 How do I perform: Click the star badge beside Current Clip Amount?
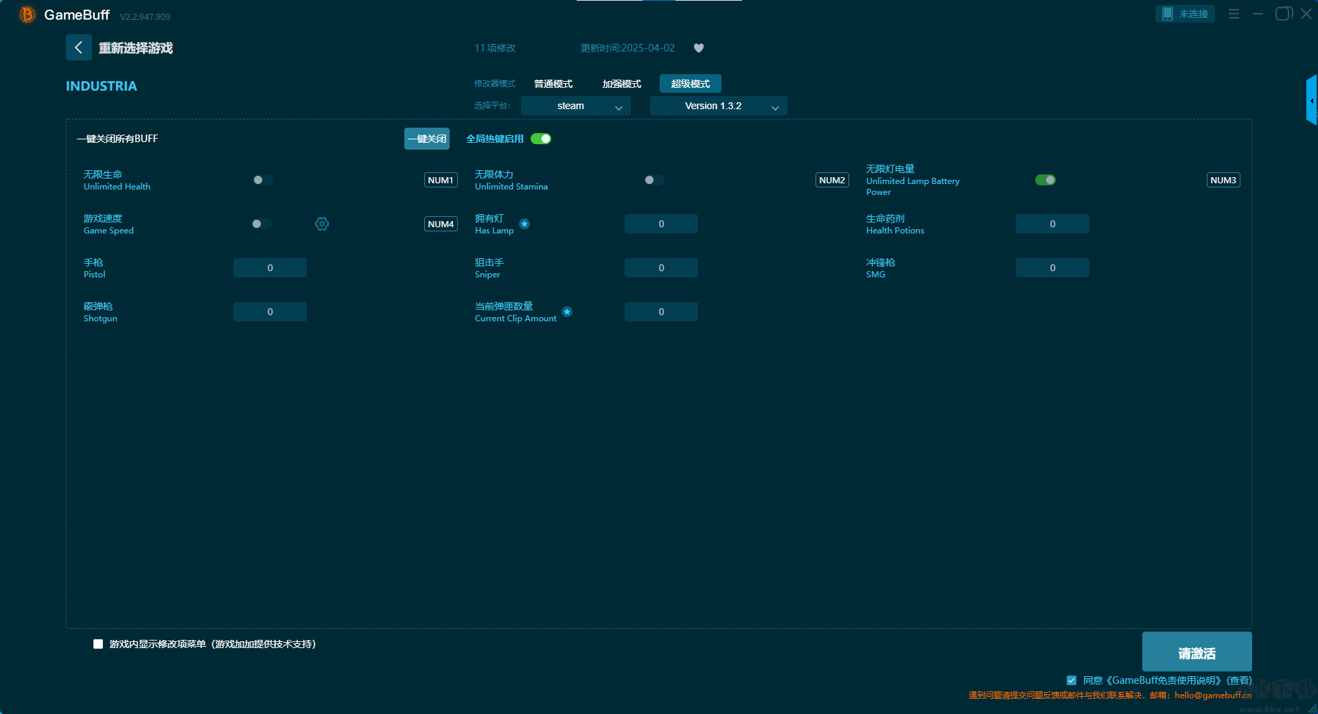point(567,312)
